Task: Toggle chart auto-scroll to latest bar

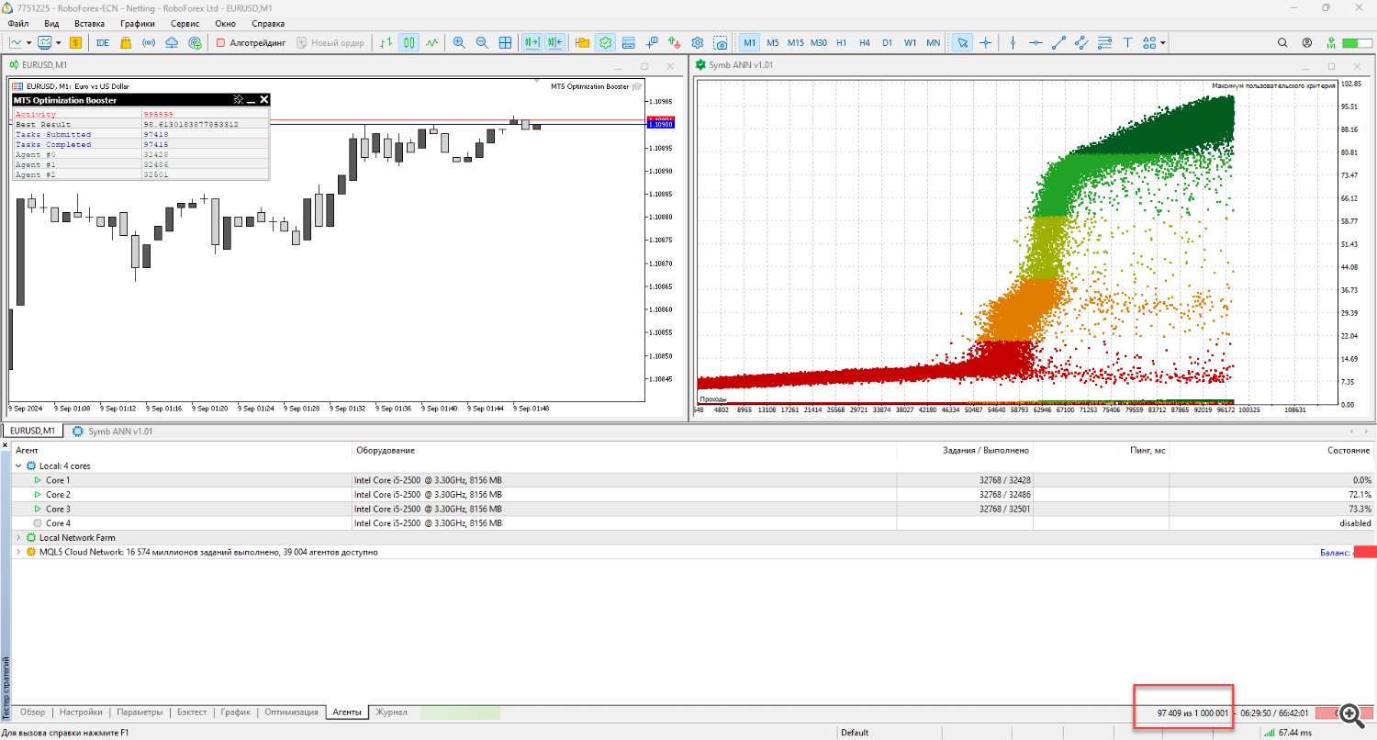Action: [532, 42]
